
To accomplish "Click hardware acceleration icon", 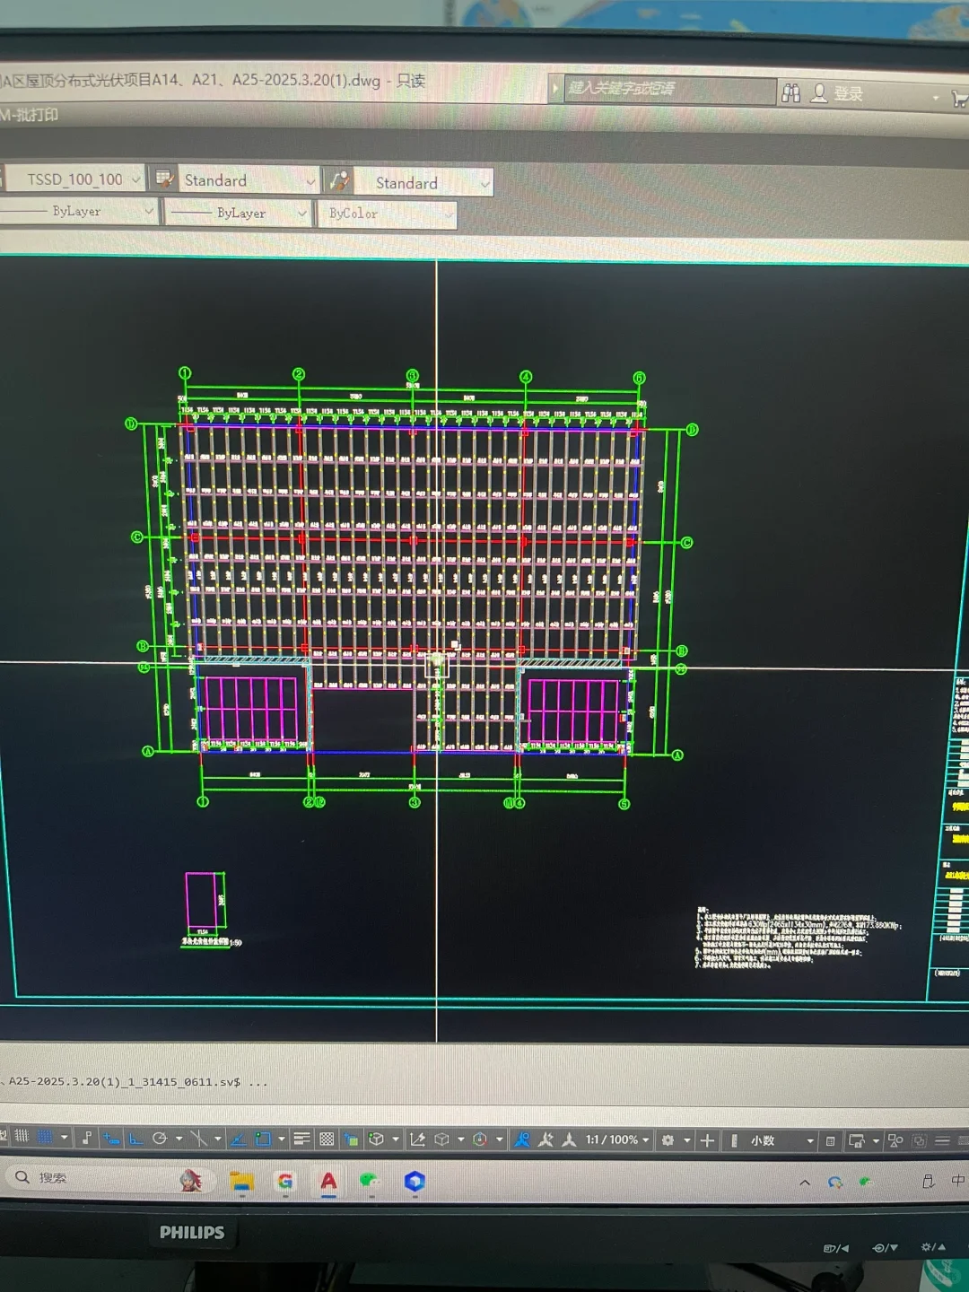I will coord(919,1141).
